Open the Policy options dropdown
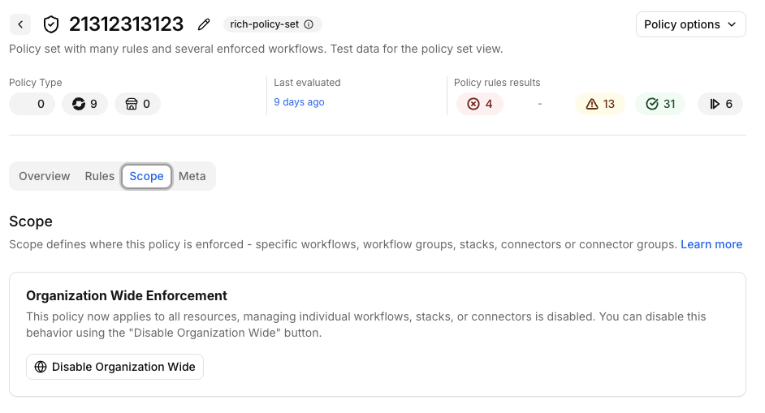765x413 pixels. pos(690,24)
